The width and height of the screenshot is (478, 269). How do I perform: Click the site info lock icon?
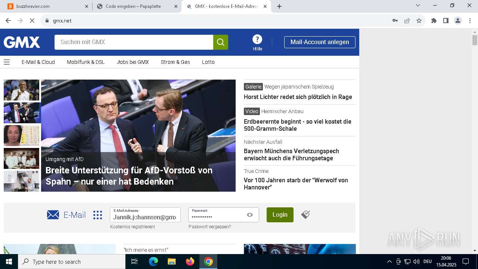click(x=47, y=21)
